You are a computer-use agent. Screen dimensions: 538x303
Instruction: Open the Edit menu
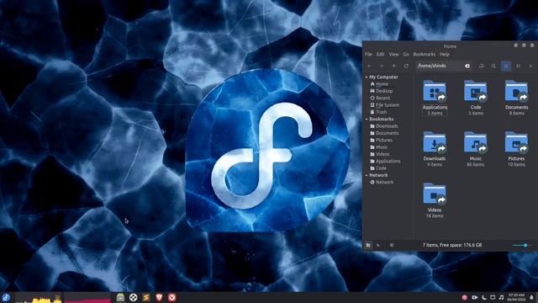[380, 54]
